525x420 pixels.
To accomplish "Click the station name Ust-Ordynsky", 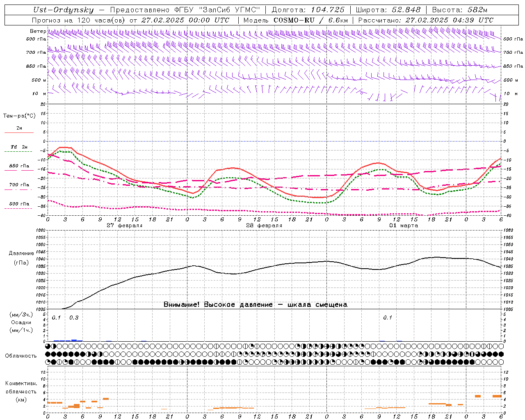I will coord(64,10).
